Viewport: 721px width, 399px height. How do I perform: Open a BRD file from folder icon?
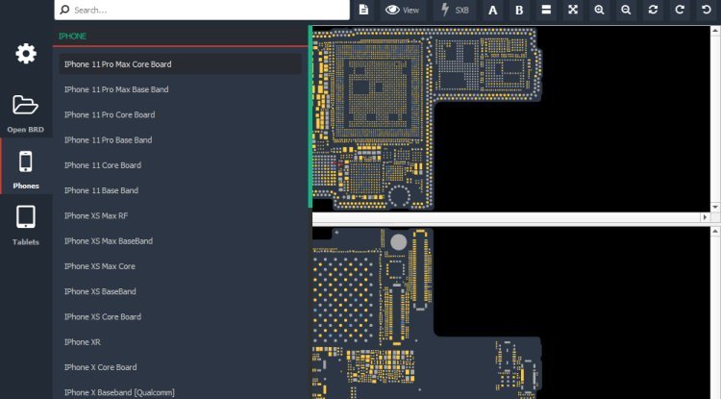pyautogui.click(x=26, y=114)
